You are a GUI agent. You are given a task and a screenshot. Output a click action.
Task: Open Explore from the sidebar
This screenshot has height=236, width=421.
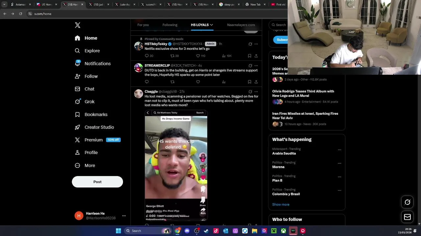tap(87, 51)
